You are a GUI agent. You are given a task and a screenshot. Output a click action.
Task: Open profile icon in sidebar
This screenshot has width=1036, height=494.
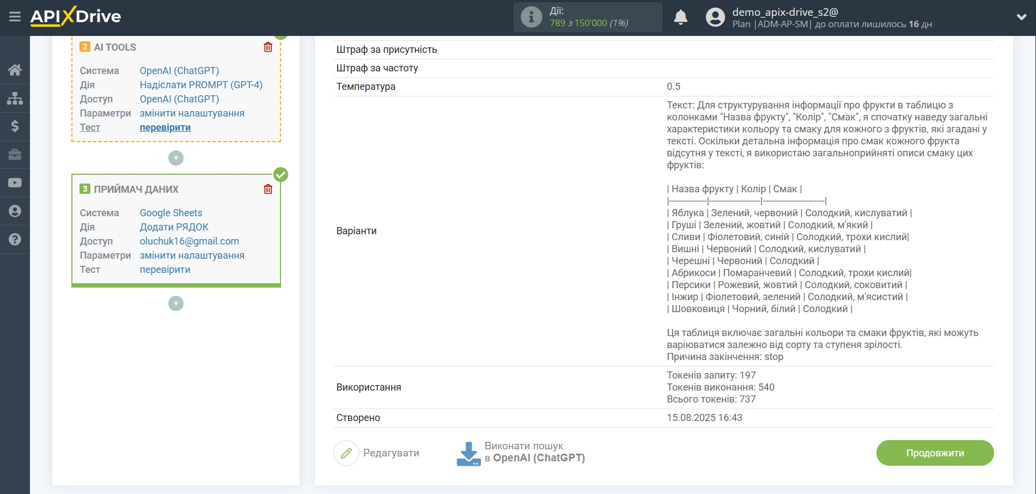pyautogui.click(x=15, y=211)
